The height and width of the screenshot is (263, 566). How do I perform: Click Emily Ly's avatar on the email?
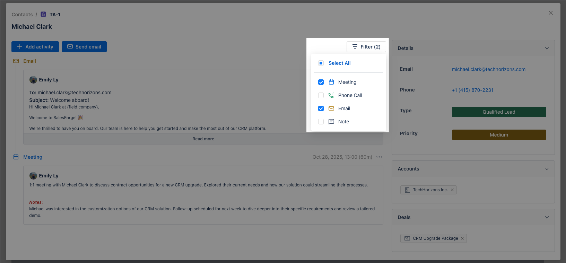[33, 80]
